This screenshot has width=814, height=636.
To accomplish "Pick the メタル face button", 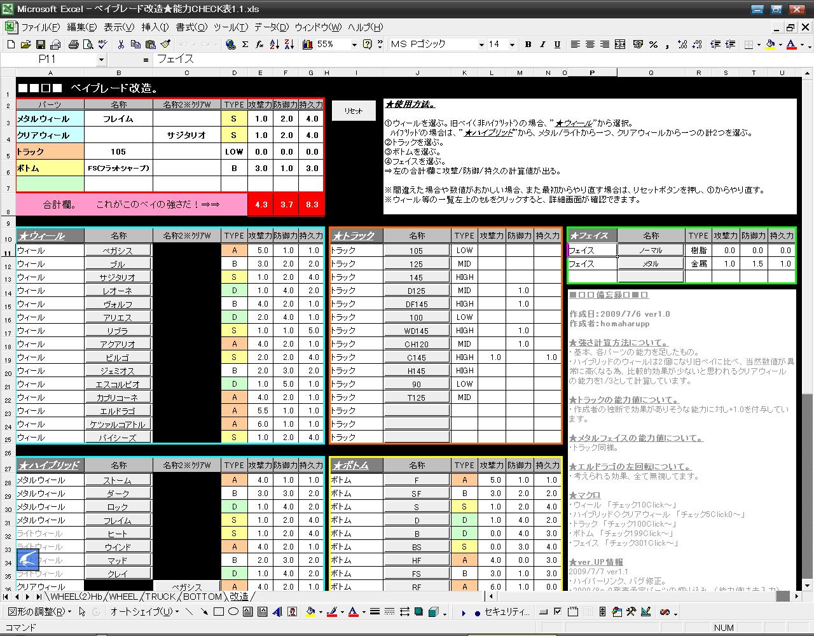I will point(651,264).
